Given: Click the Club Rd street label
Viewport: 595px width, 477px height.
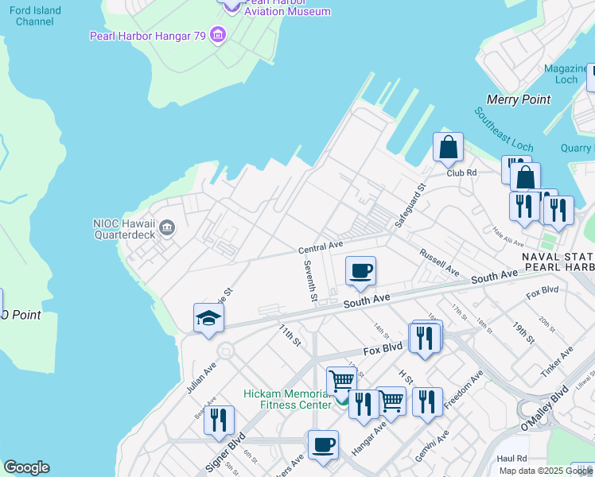Looking at the screenshot, I should [x=461, y=173].
